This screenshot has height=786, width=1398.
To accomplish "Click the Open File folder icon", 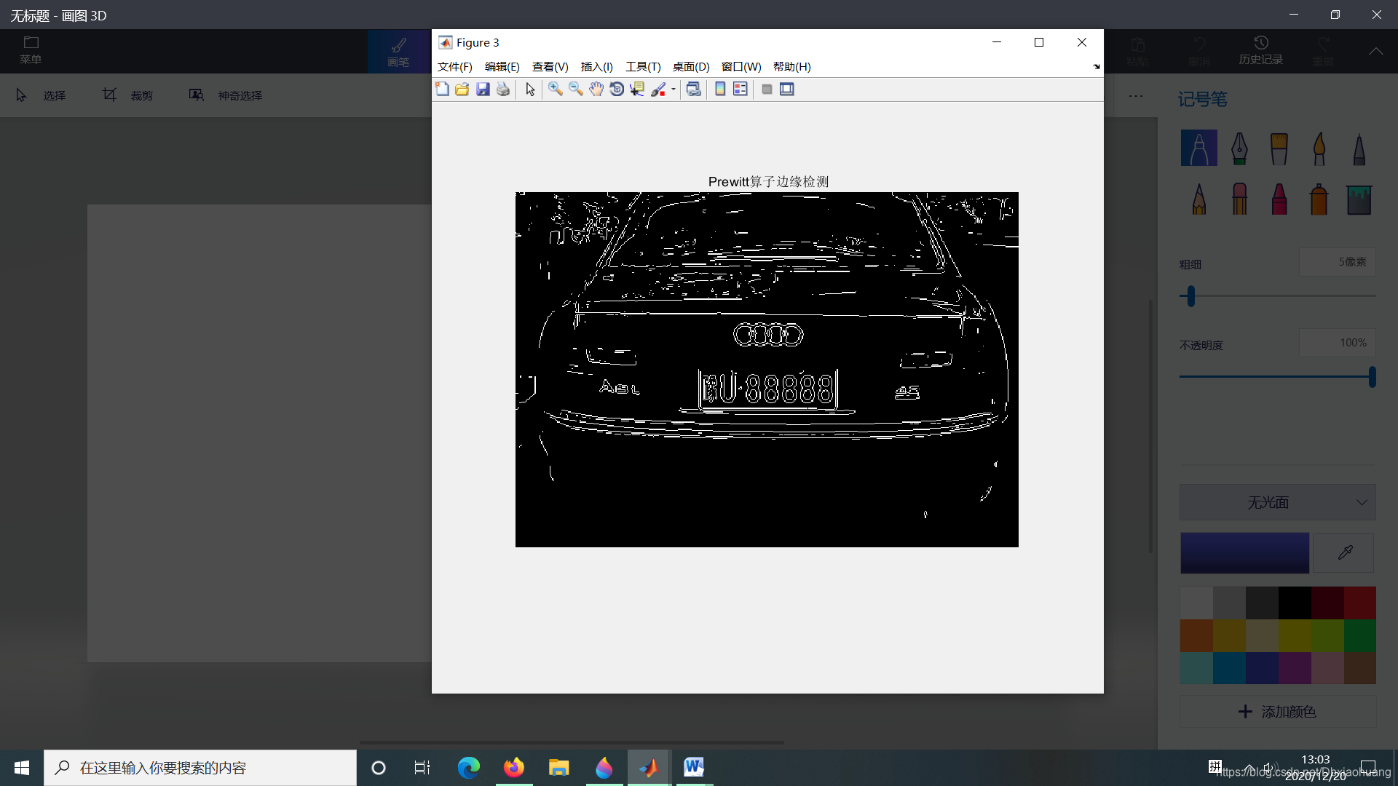I will [462, 89].
